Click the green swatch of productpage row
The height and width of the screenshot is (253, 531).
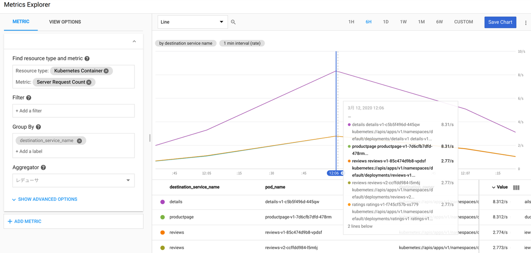click(162, 217)
